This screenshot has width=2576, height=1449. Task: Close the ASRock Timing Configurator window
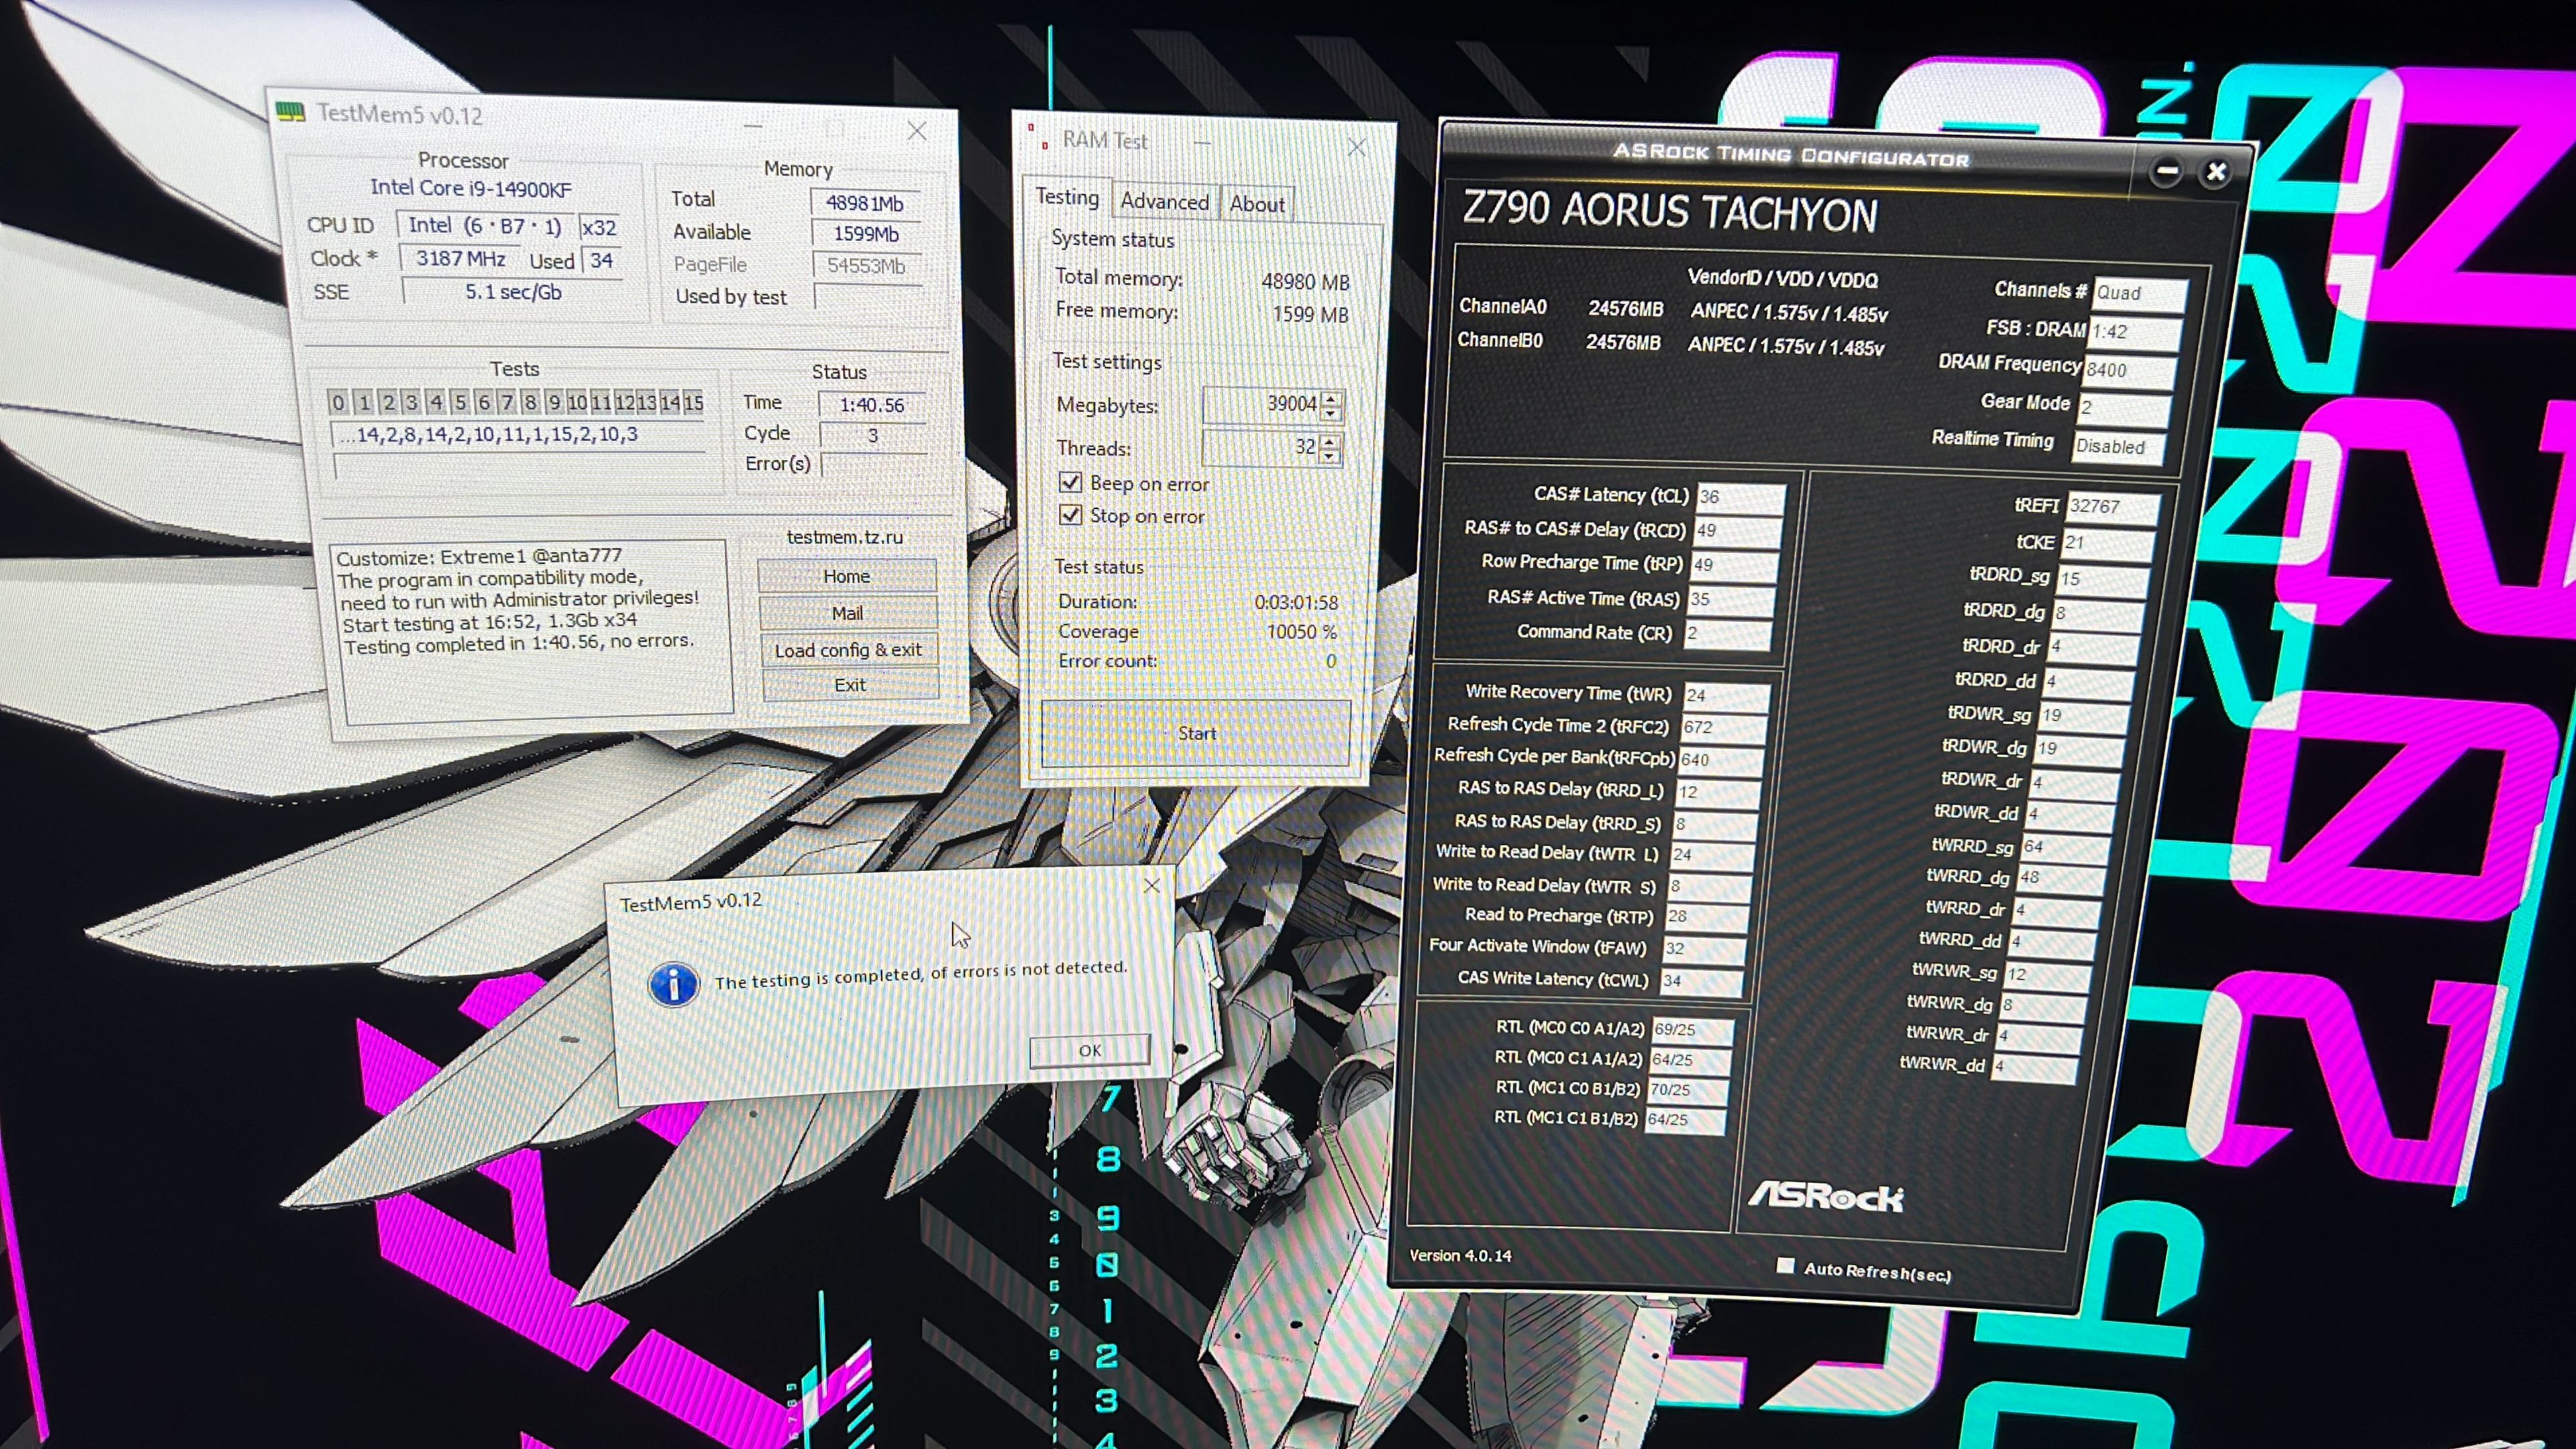2215,172
